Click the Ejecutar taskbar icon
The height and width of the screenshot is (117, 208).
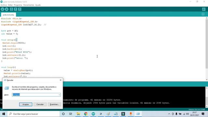[x=138, y=114]
